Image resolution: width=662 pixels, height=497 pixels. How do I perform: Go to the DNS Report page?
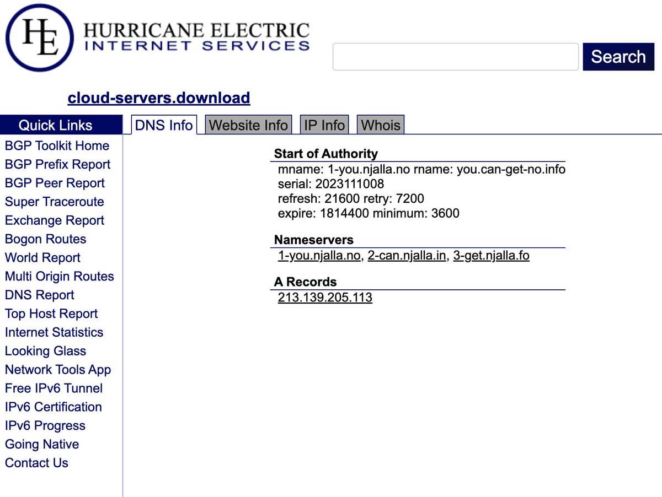(39, 295)
